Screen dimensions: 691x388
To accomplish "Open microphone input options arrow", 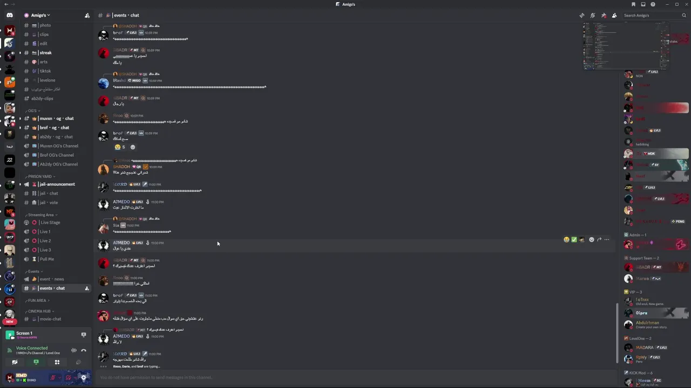I will pos(59,377).
